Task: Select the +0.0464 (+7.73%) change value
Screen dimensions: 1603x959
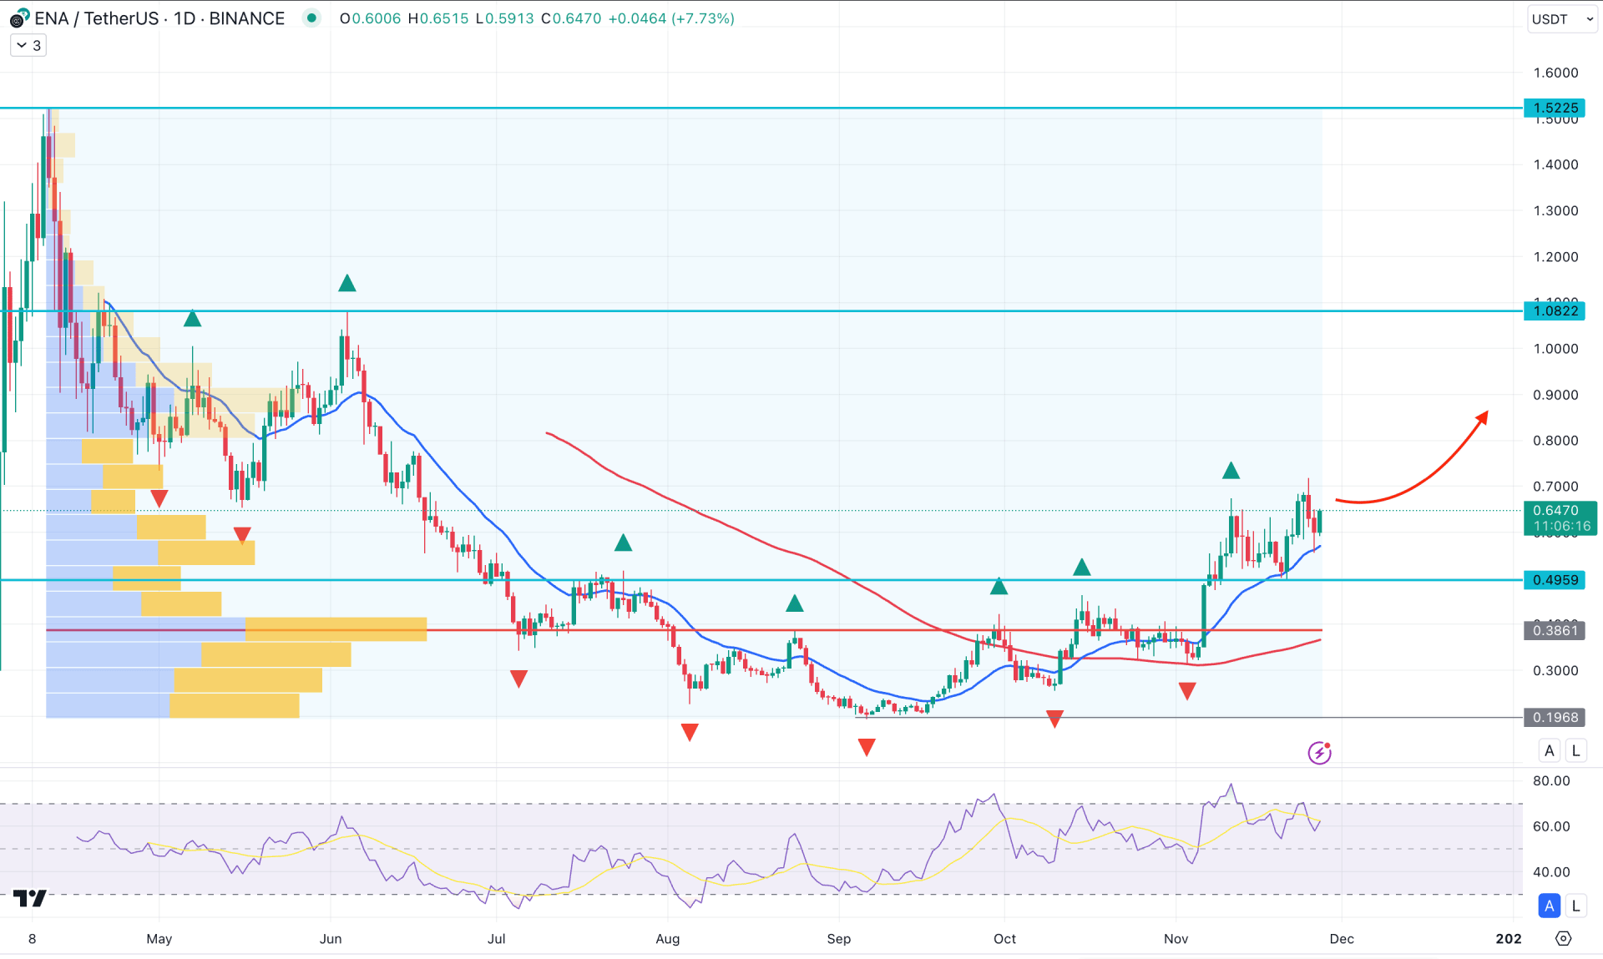Action: pyautogui.click(x=671, y=18)
